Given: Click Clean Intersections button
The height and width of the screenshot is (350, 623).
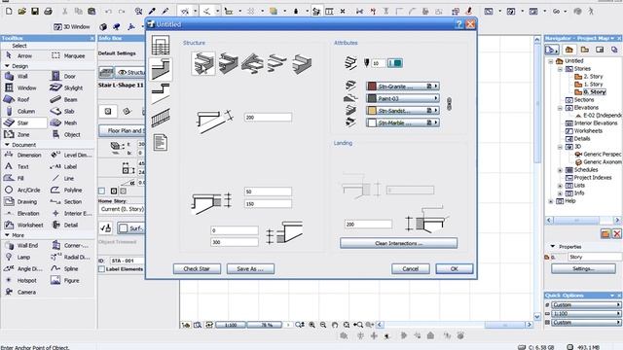Looking at the screenshot, I should tap(398, 243).
